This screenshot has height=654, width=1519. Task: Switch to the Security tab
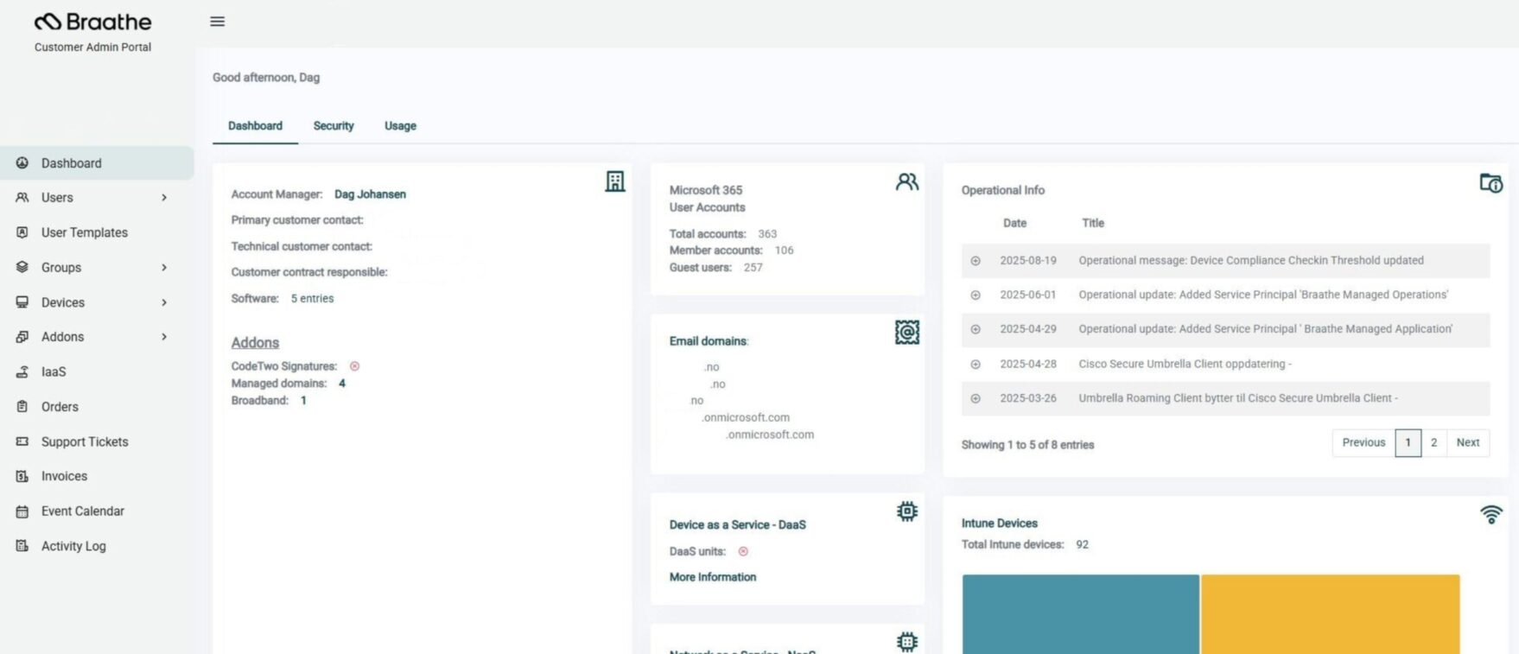(x=334, y=126)
